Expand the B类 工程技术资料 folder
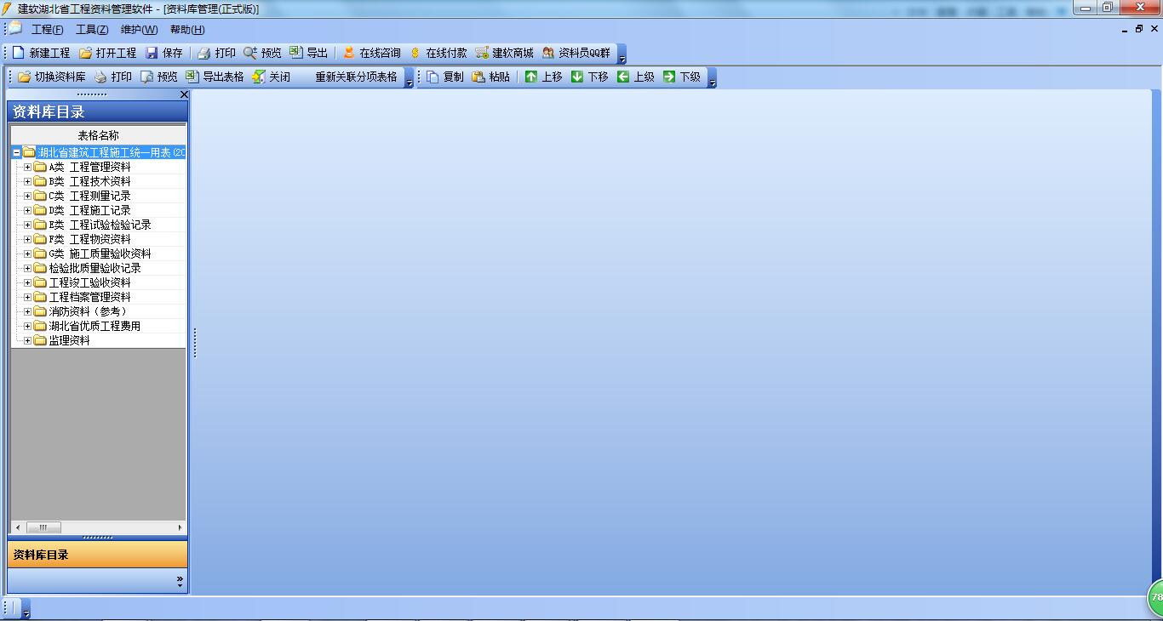This screenshot has width=1163, height=621. click(27, 182)
